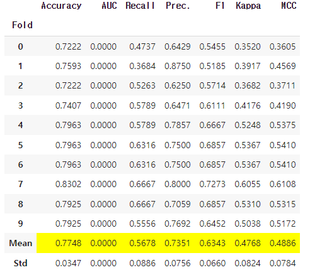310x270 pixels.
Task: Select fold row label 1
Action: click(20, 66)
